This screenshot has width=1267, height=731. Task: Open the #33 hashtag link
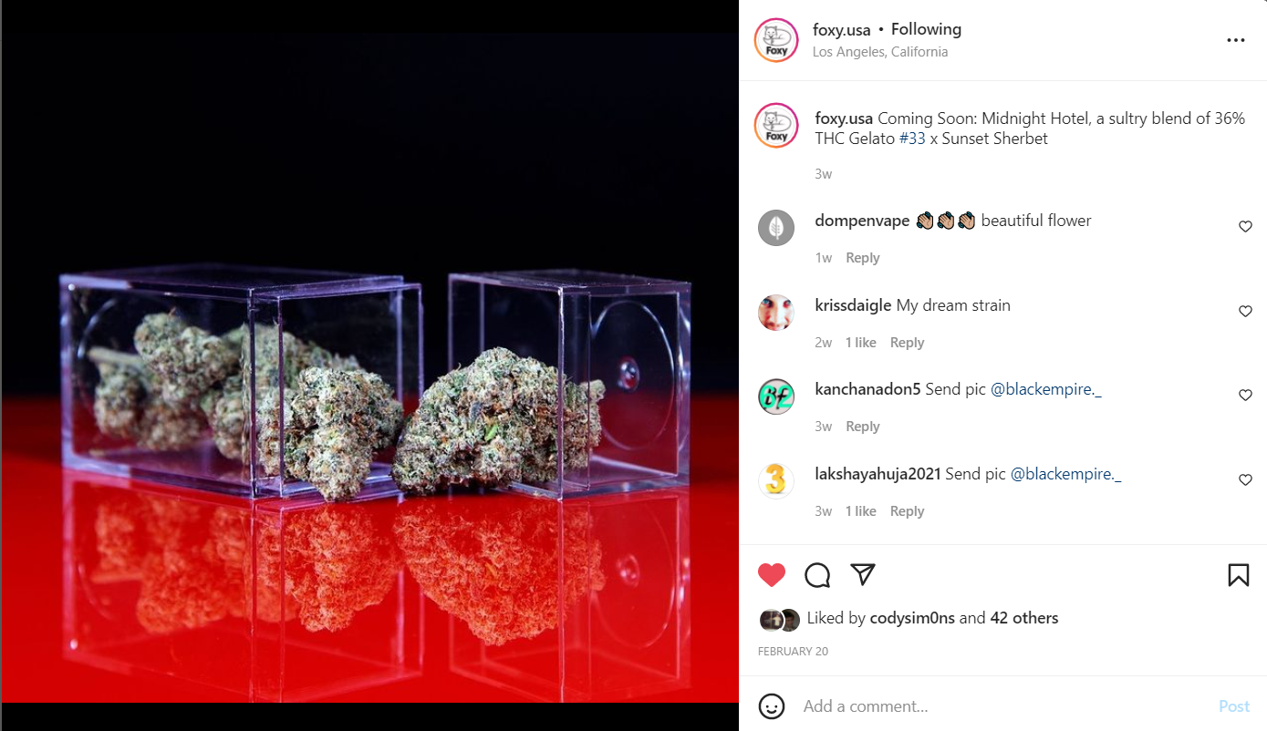912,139
